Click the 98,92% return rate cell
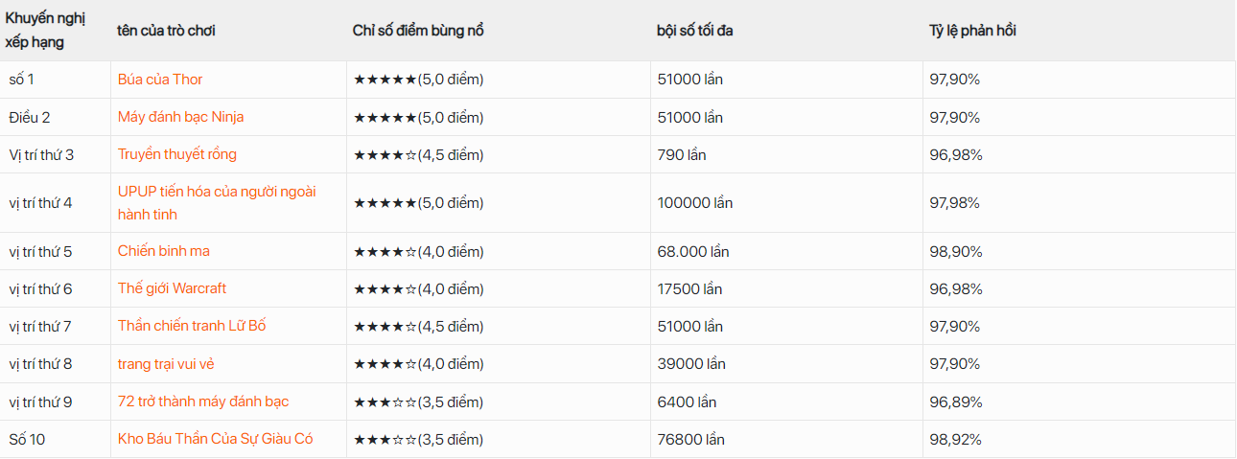 click(x=955, y=440)
